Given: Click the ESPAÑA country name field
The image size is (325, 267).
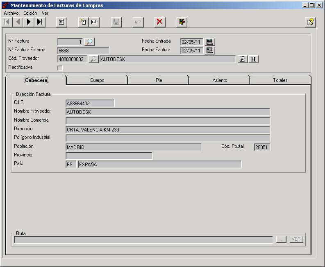Looking at the screenshot, I should click(x=159, y=165).
